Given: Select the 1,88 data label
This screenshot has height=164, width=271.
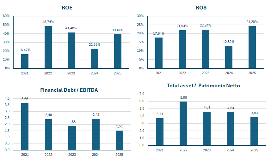Looking at the screenshot, I should pos(72,122).
